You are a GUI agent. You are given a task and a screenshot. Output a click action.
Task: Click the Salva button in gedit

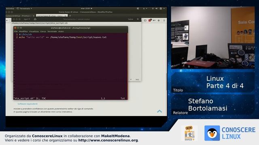(130, 19)
